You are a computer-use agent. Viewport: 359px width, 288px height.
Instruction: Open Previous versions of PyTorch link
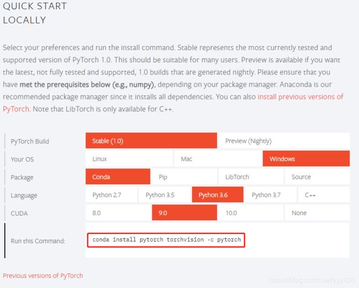click(43, 276)
